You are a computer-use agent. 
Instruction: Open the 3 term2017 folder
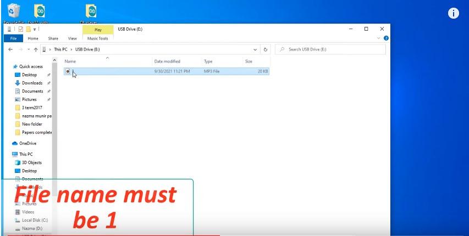pos(32,108)
